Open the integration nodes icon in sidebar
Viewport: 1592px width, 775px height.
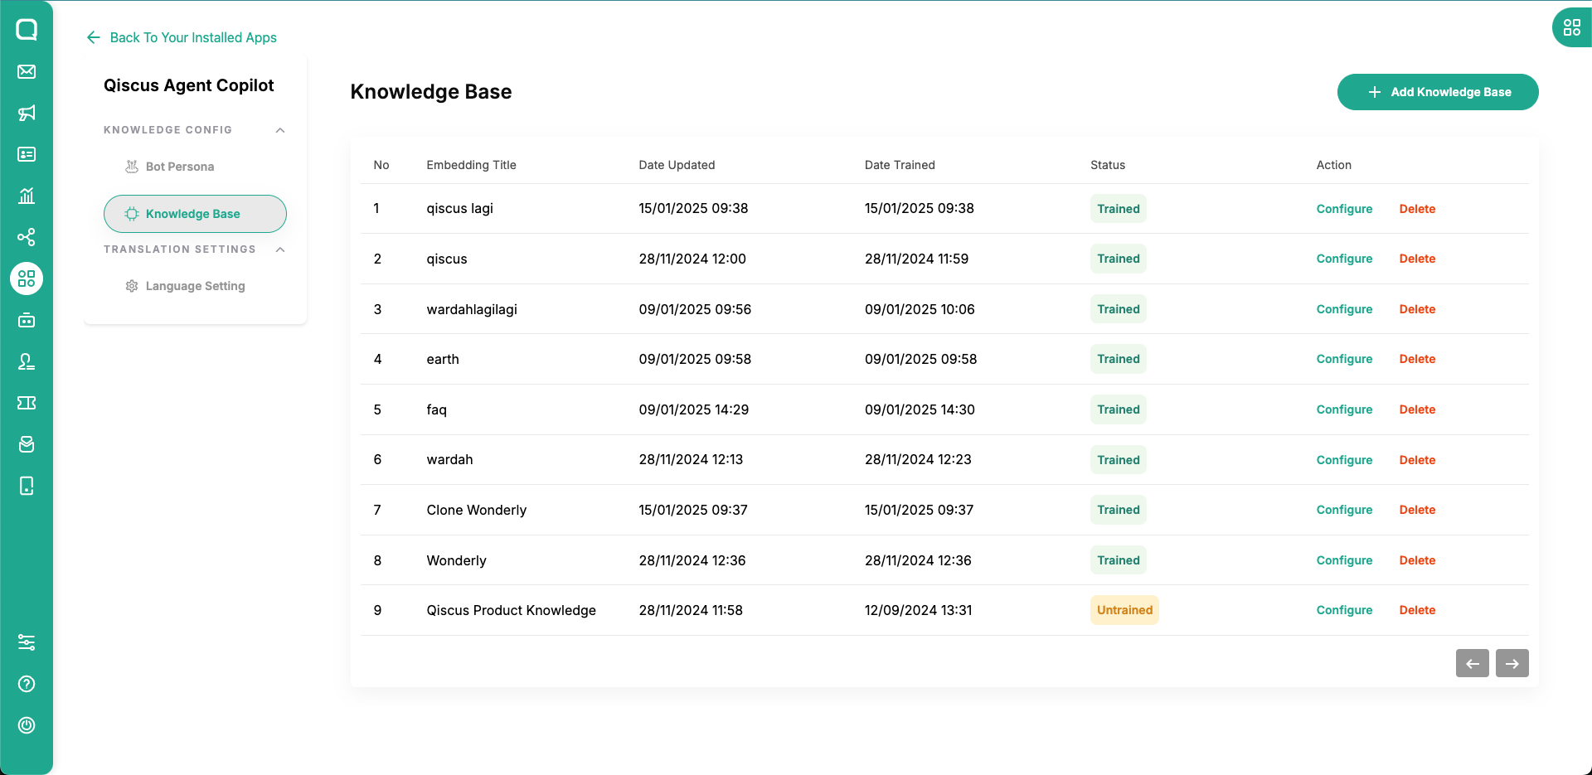coord(27,237)
